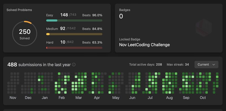Click the Oct month label on heatmap
This screenshot has width=226, height=111.
pyautogui.click(x=203, y=98)
